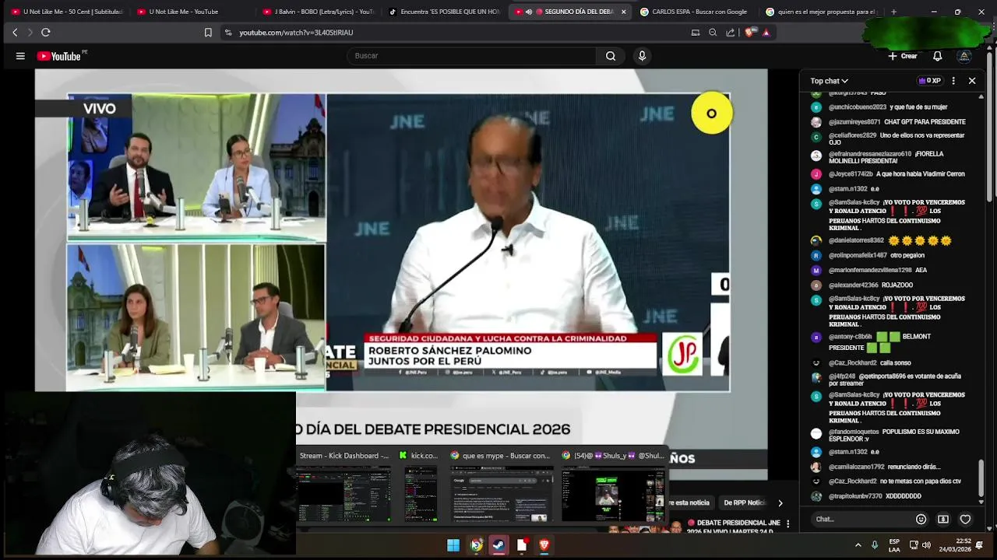Click the 0 XP crown badge
997x560 pixels.
[x=930, y=81]
